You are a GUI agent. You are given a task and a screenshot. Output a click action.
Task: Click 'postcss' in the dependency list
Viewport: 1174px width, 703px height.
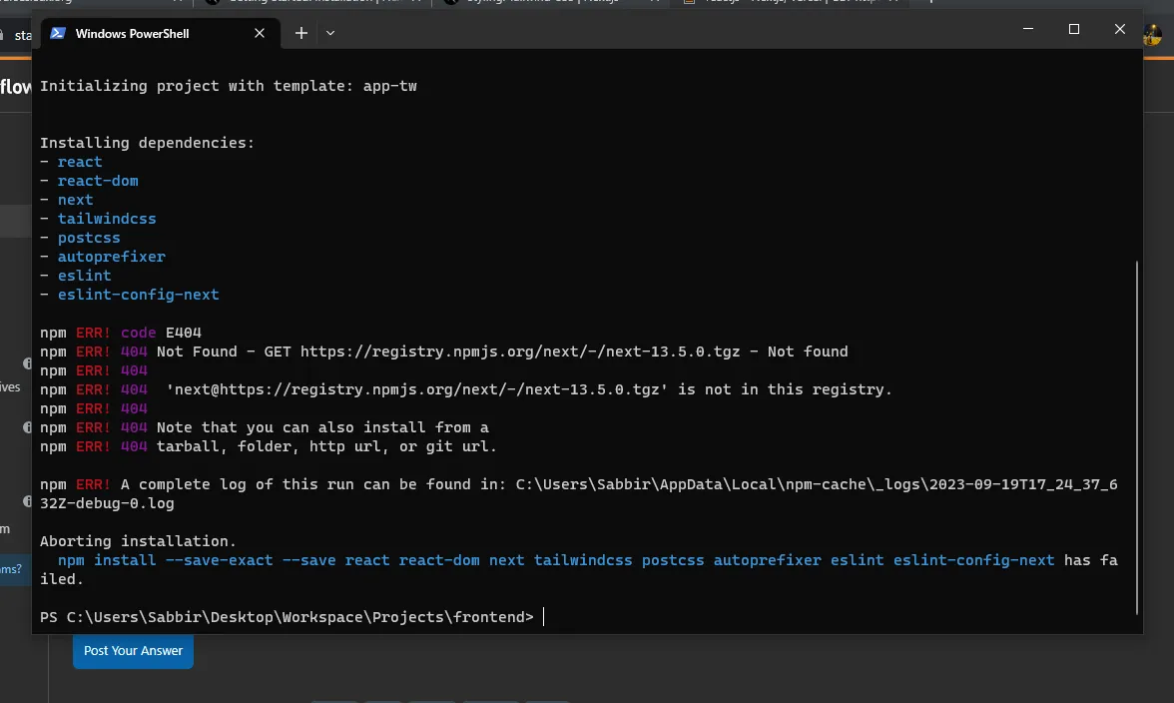point(89,238)
